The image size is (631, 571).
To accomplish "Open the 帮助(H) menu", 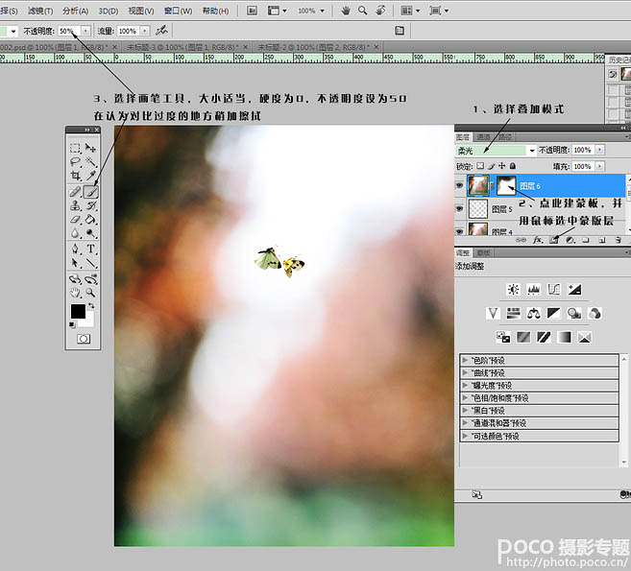I will [x=215, y=11].
